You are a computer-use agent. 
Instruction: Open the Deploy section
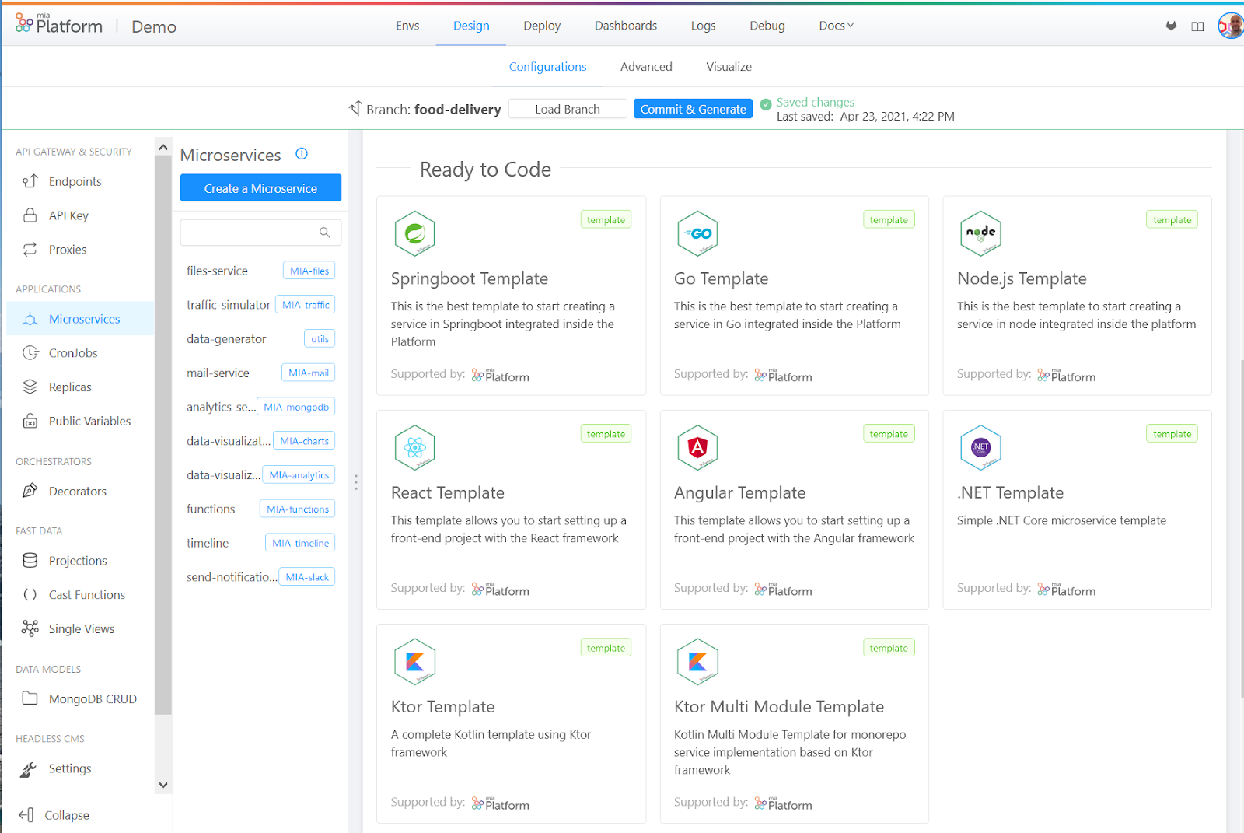541,25
